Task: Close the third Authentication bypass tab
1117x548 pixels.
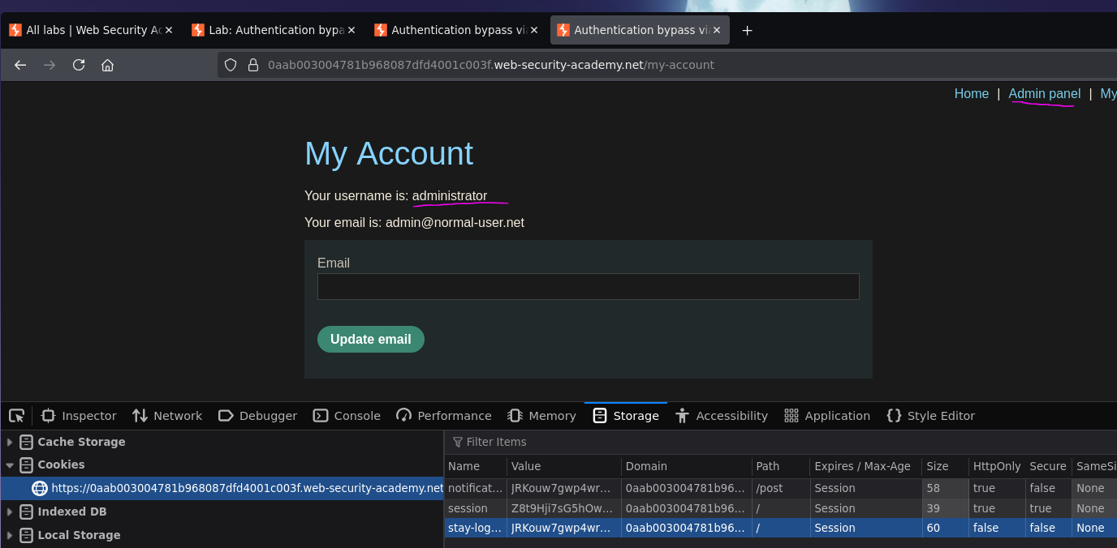Action: point(534,30)
